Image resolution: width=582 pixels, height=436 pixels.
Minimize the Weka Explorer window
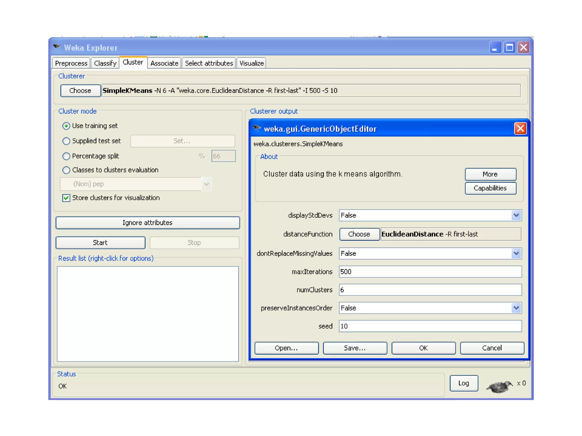tap(495, 47)
